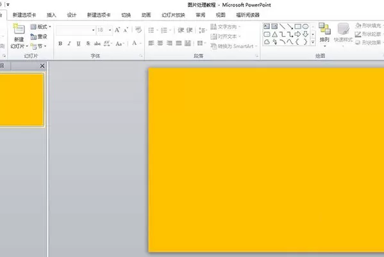Screen dimensions: 384x257
Task: Click the New Slide (新建幻灯片) icon
Action: coord(19,30)
